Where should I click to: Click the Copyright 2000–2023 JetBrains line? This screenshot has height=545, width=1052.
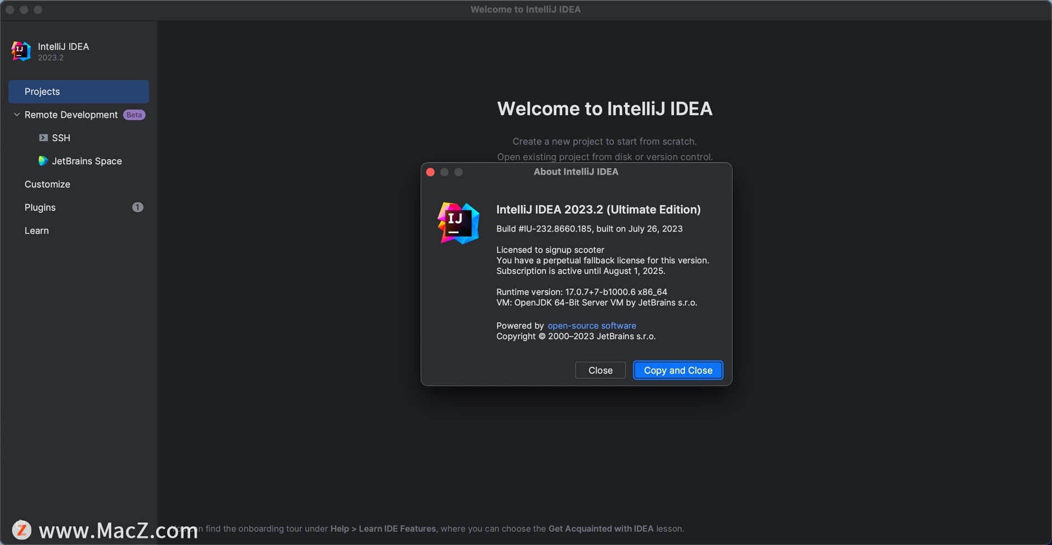tap(576, 337)
